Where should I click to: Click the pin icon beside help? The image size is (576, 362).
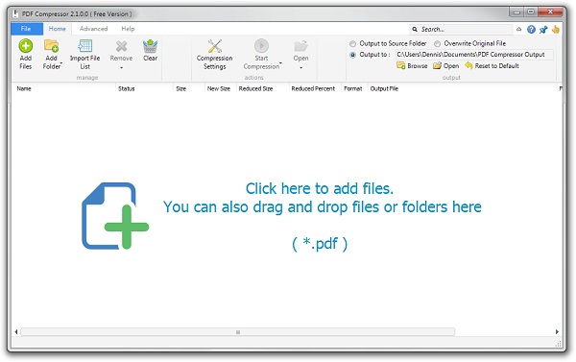pos(543,30)
